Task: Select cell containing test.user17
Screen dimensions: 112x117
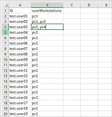Action: [x=20, y=103]
